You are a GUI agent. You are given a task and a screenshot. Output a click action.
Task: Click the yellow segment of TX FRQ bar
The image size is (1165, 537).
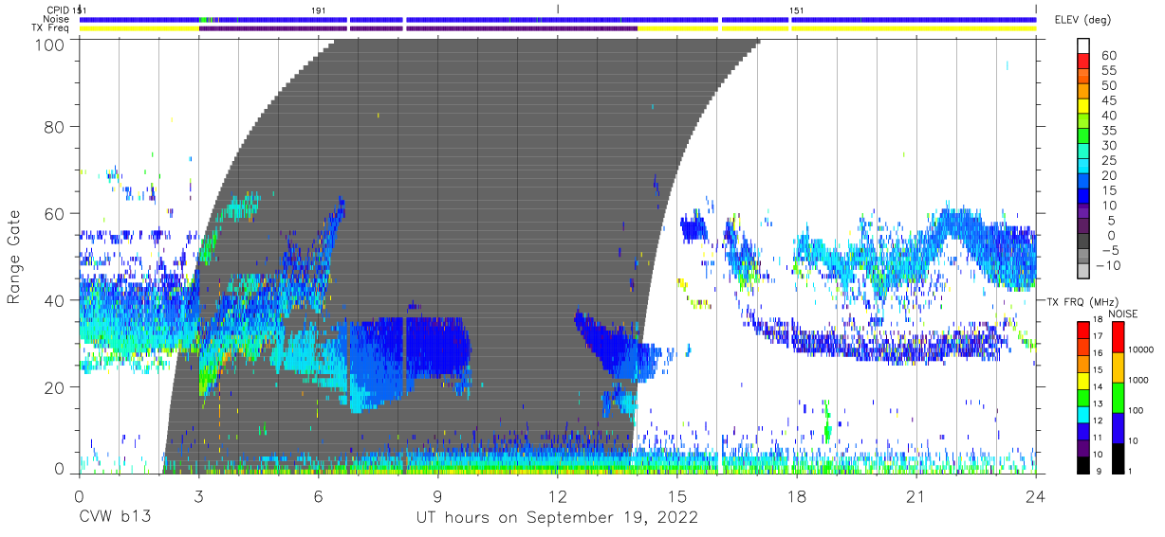pyautogui.click(x=1083, y=381)
